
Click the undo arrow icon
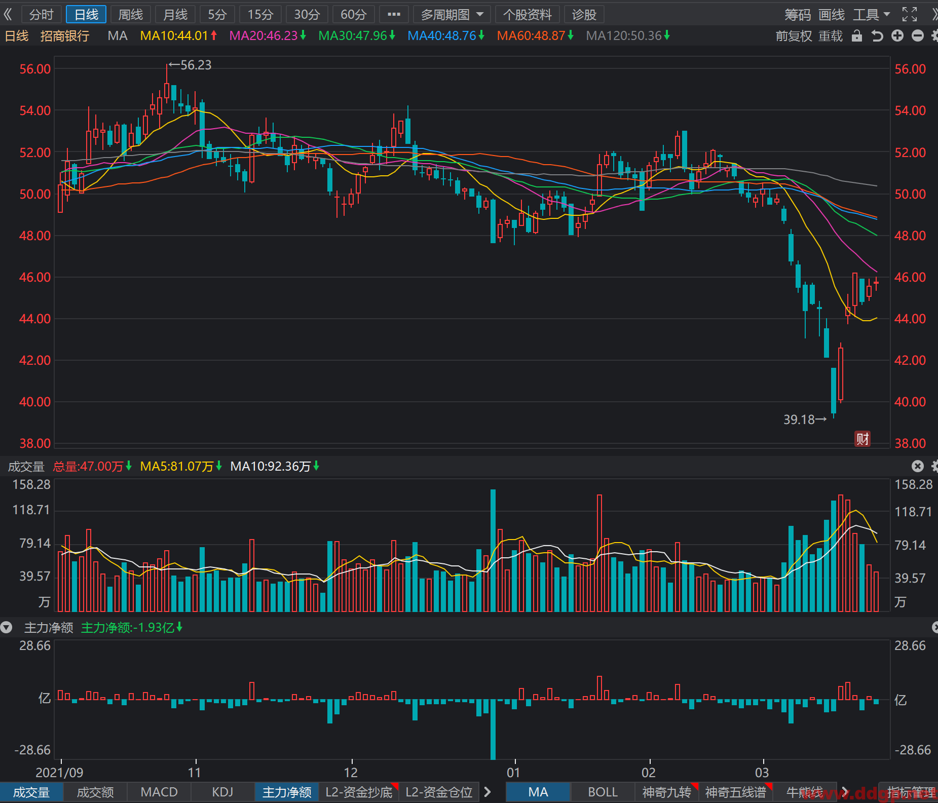click(877, 35)
